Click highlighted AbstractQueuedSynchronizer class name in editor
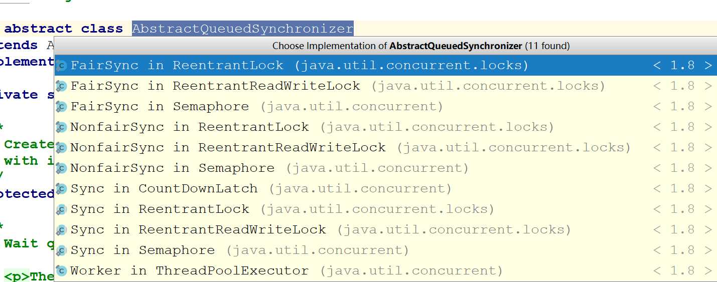The width and height of the screenshot is (717, 282). tap(243, 29)
